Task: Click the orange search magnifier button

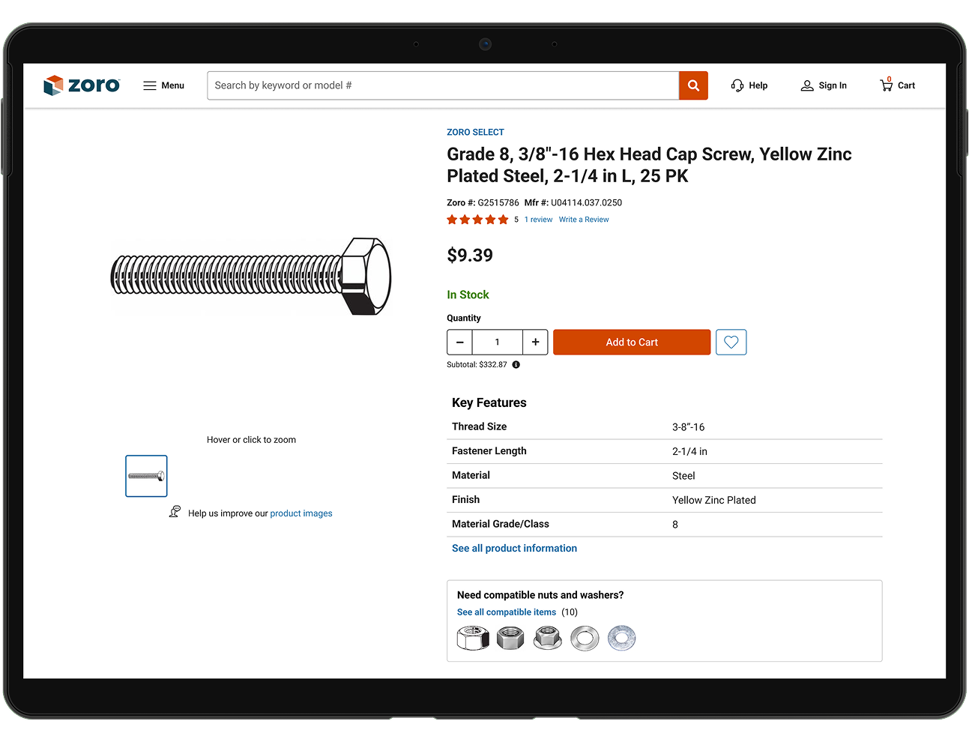Action: point(693,85)
